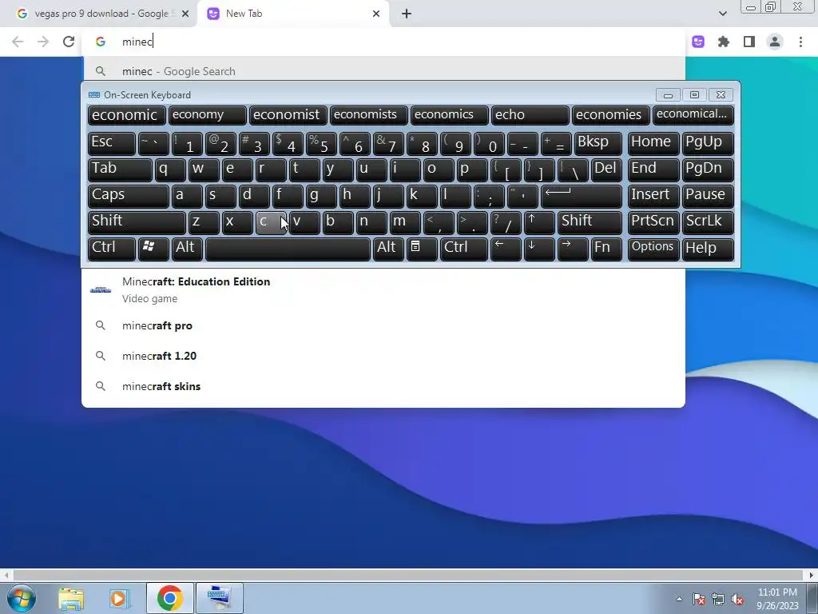Close the New Tab tab
This screenshot has width=818, height=614.
pyautogui.click(x=376, y=14)
